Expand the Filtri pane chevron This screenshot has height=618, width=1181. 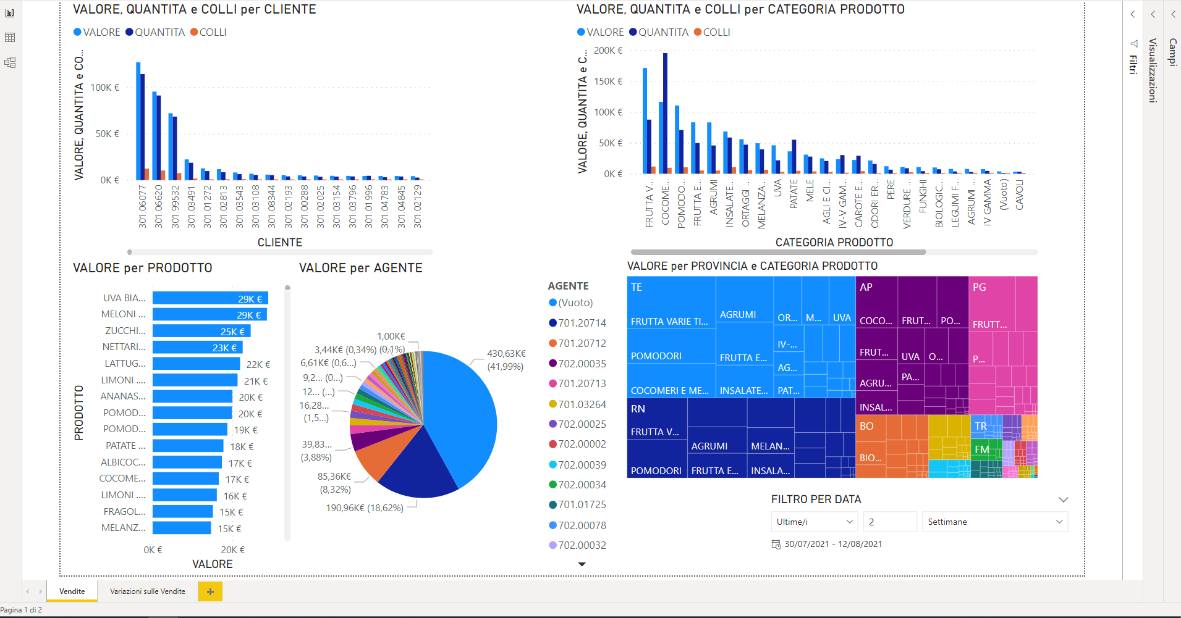click(1133, 14)
